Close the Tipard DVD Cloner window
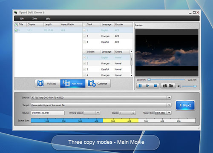Image resolution: width=213 pixels, height=153 pixels. tap(198, 12)
